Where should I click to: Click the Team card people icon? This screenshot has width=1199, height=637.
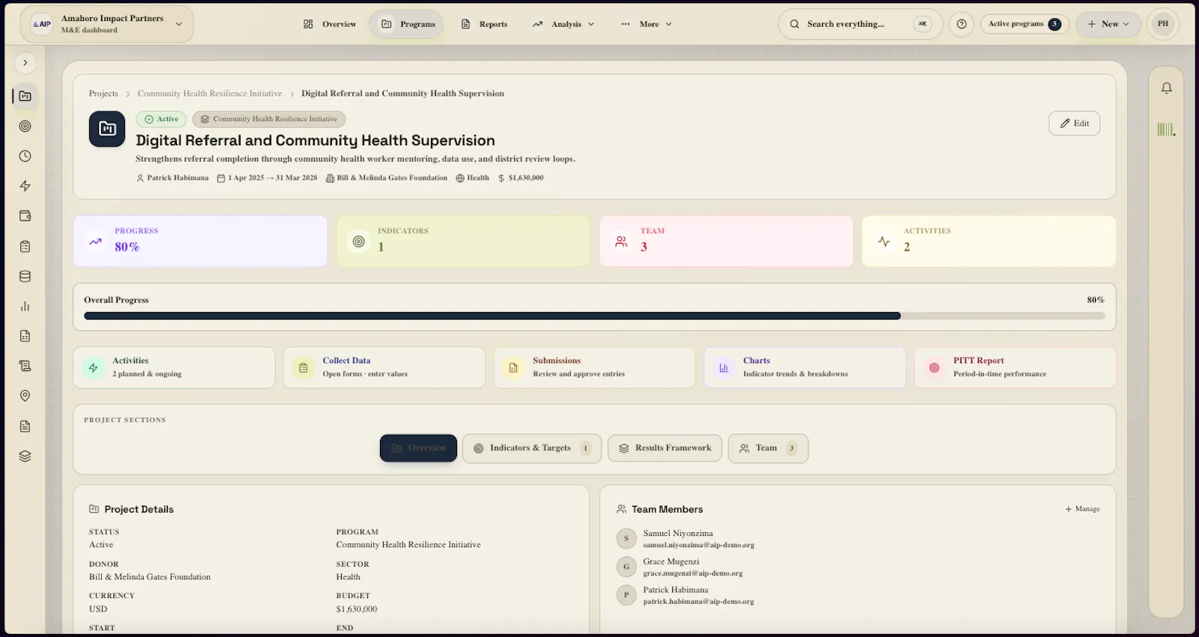pos(621,241)
